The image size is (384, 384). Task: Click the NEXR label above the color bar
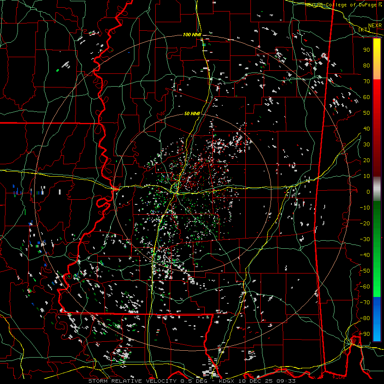pos(375,25)
